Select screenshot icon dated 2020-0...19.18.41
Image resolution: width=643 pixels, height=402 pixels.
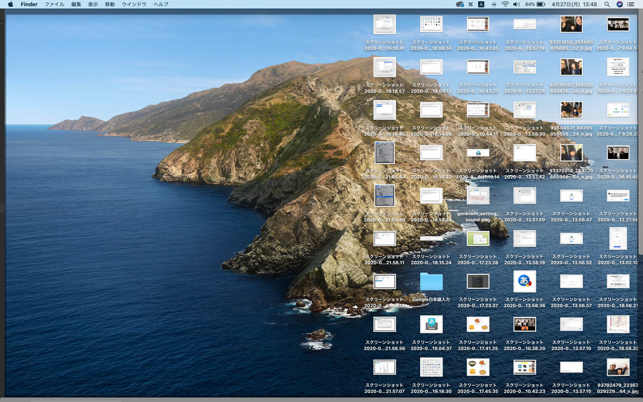(x=385, y=24)
